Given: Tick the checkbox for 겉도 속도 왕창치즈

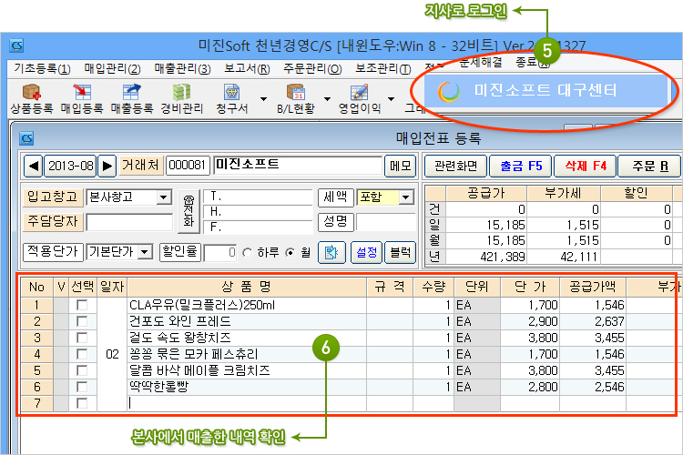Looking at the screenshot, I should coord(81,338).
